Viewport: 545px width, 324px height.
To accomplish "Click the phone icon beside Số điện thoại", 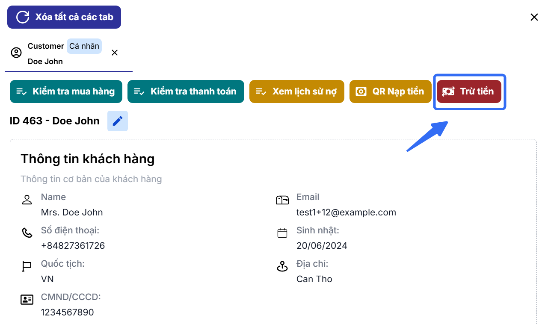I will click(27, 233).
